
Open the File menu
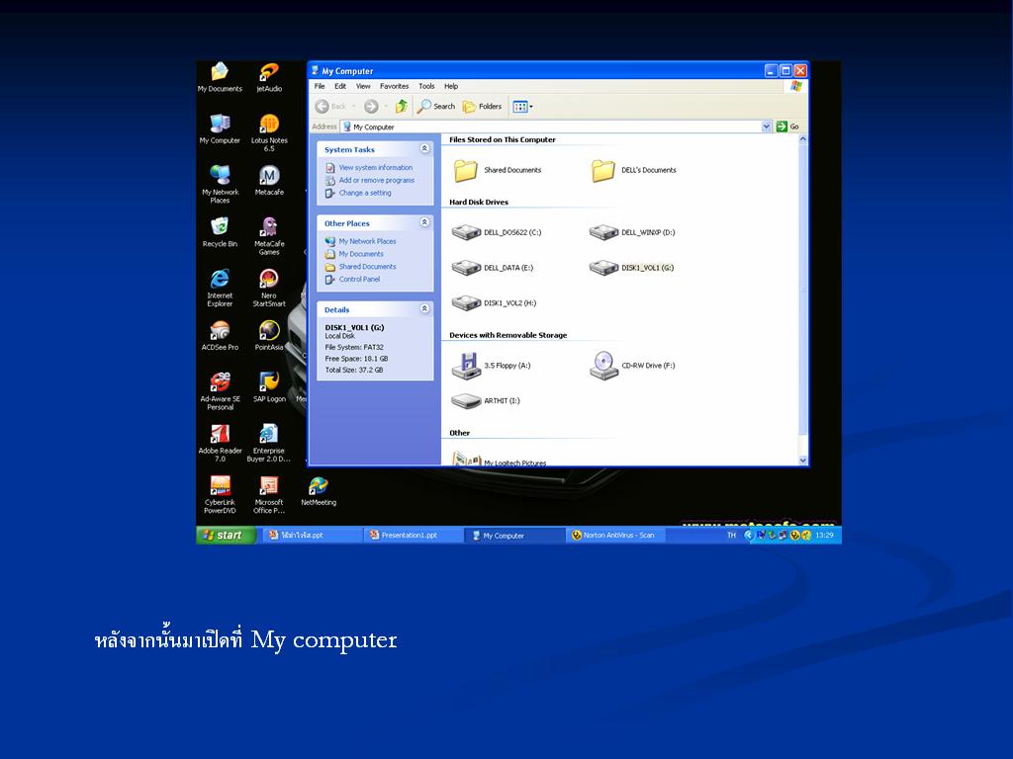(x=320, y=86)
